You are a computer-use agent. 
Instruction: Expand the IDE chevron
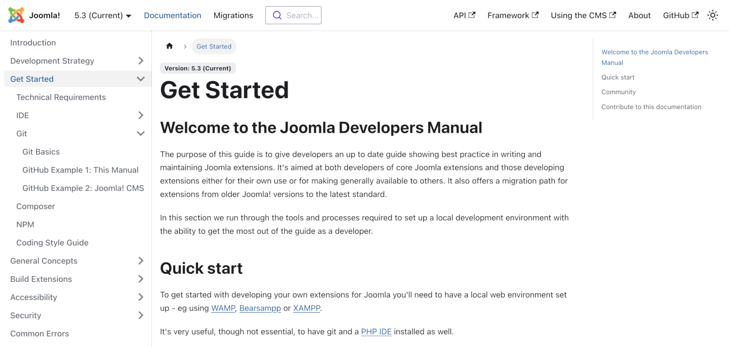(141, 115)
